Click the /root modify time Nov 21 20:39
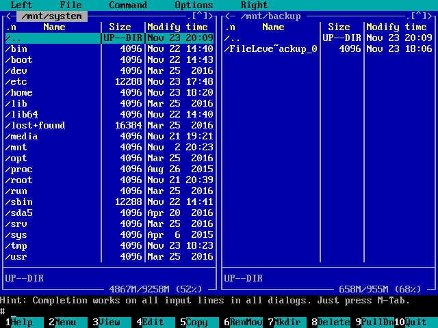The height and width of the screenshot is (328, 438). tap(180, 180)
